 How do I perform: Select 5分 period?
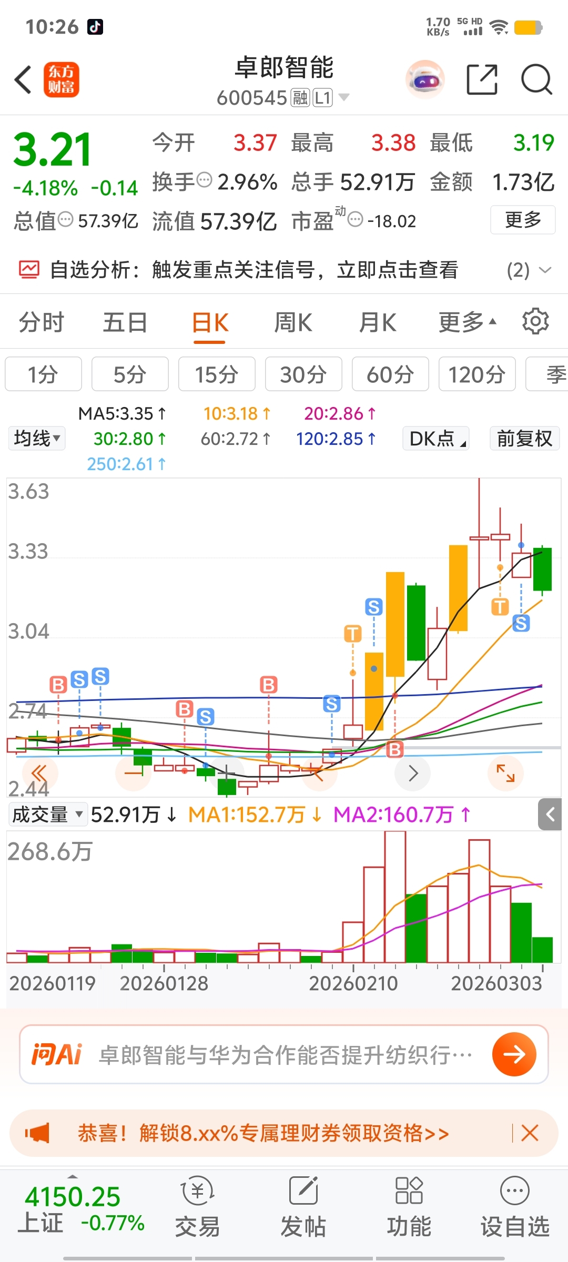130,374
